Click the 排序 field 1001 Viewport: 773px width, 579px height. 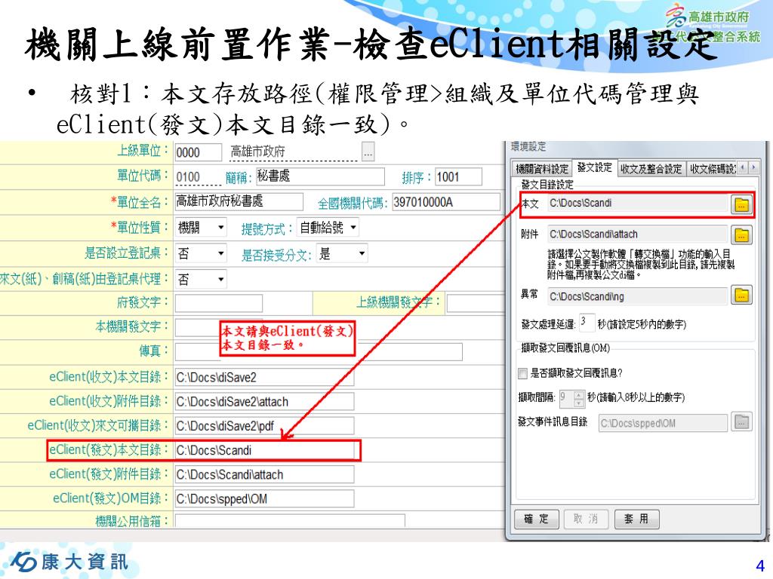click(x=458, y=176)
